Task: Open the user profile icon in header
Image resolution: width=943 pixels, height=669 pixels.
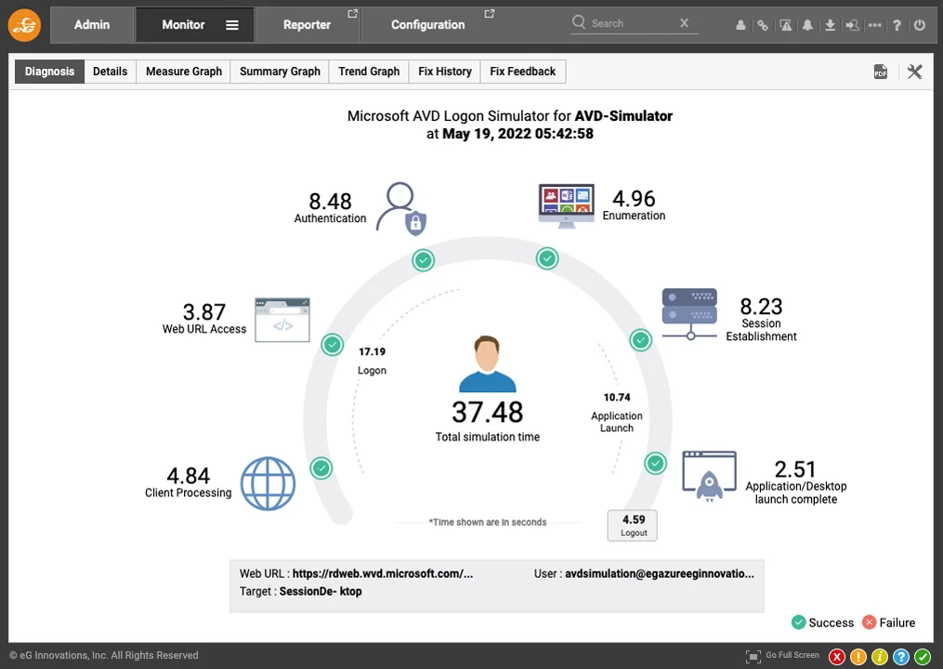Action: click(x=741, y=25)
